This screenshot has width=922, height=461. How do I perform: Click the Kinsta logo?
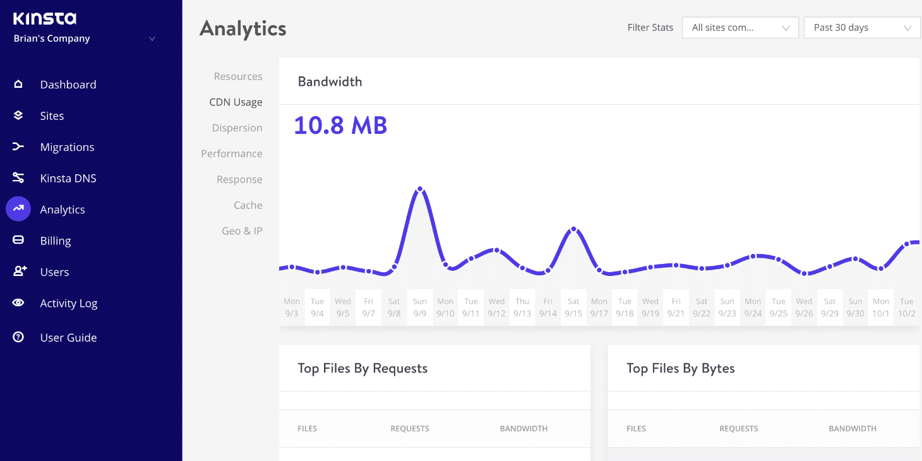pyautogui.click(x=45, y=18)
